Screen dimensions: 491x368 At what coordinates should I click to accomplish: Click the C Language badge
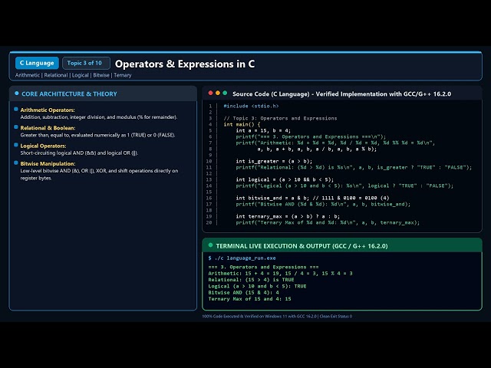point(37,63)
